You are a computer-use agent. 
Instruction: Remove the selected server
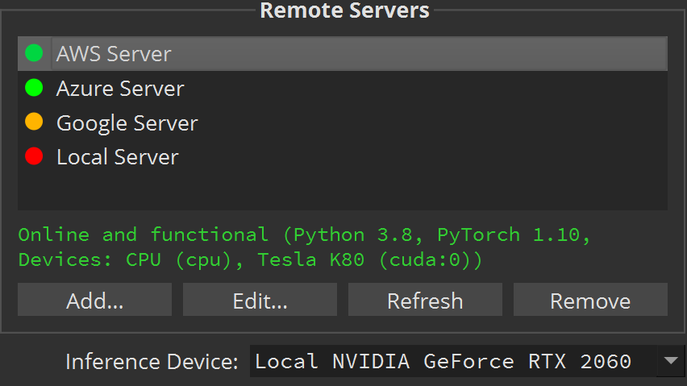[590, 300]
